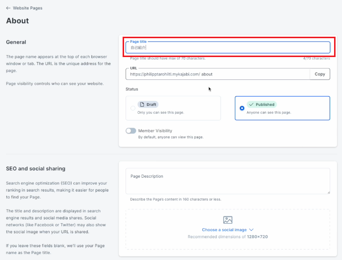Click the Page Description resize handle corner
Viewport: 342px width, 260px height.
[x=329, y=192]
